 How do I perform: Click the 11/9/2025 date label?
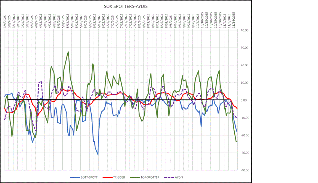point(229,21)
